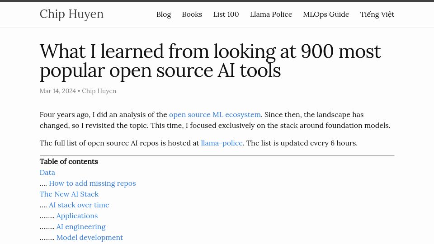The image size is (434, 244).
Task: Open List 100 in the navigation
Action: (226, 14)
